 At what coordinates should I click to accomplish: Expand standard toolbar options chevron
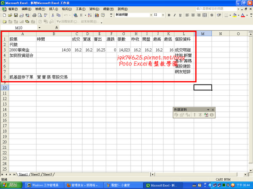click(111, 15)
